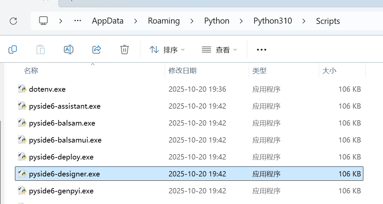Expand chevron after Roaming in path
The width and height of the screenshot is (383, 204).
click(192, 21)
